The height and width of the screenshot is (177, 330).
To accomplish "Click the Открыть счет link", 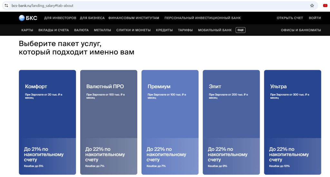I will point(290,18).
